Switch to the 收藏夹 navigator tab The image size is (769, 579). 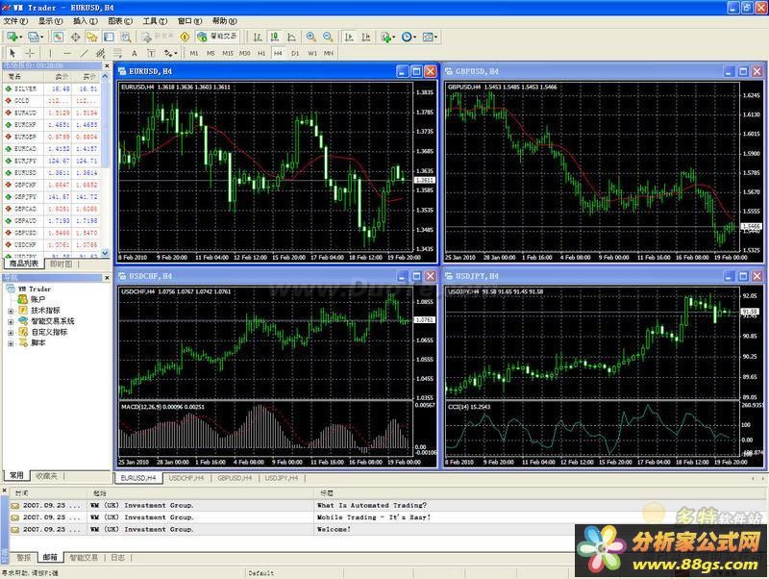tap(46, 475)
